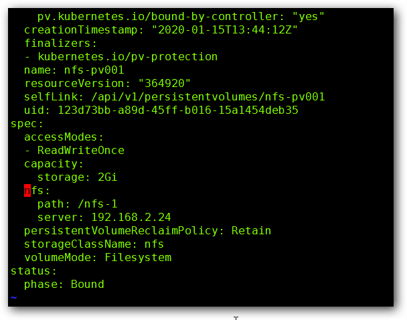Select the ReadWriteOnce list entry
This screenshot has height=320, width=407.
click(80, 151)
